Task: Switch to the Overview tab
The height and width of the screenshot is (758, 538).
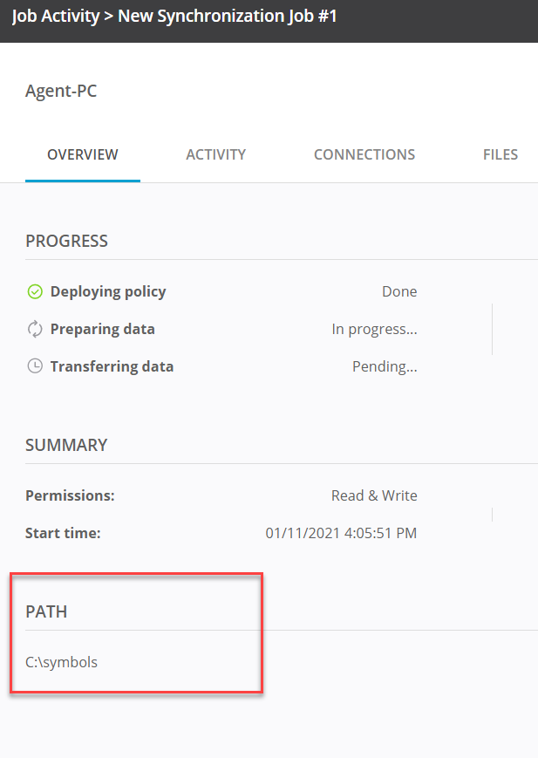Action: (x=83, y=155)
